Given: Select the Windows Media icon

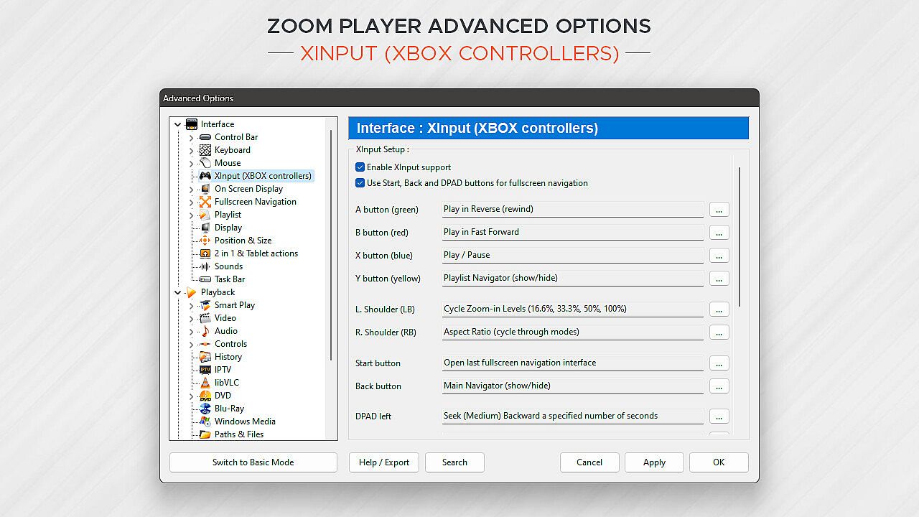Looking at the screenshot, I should (205, 421).
